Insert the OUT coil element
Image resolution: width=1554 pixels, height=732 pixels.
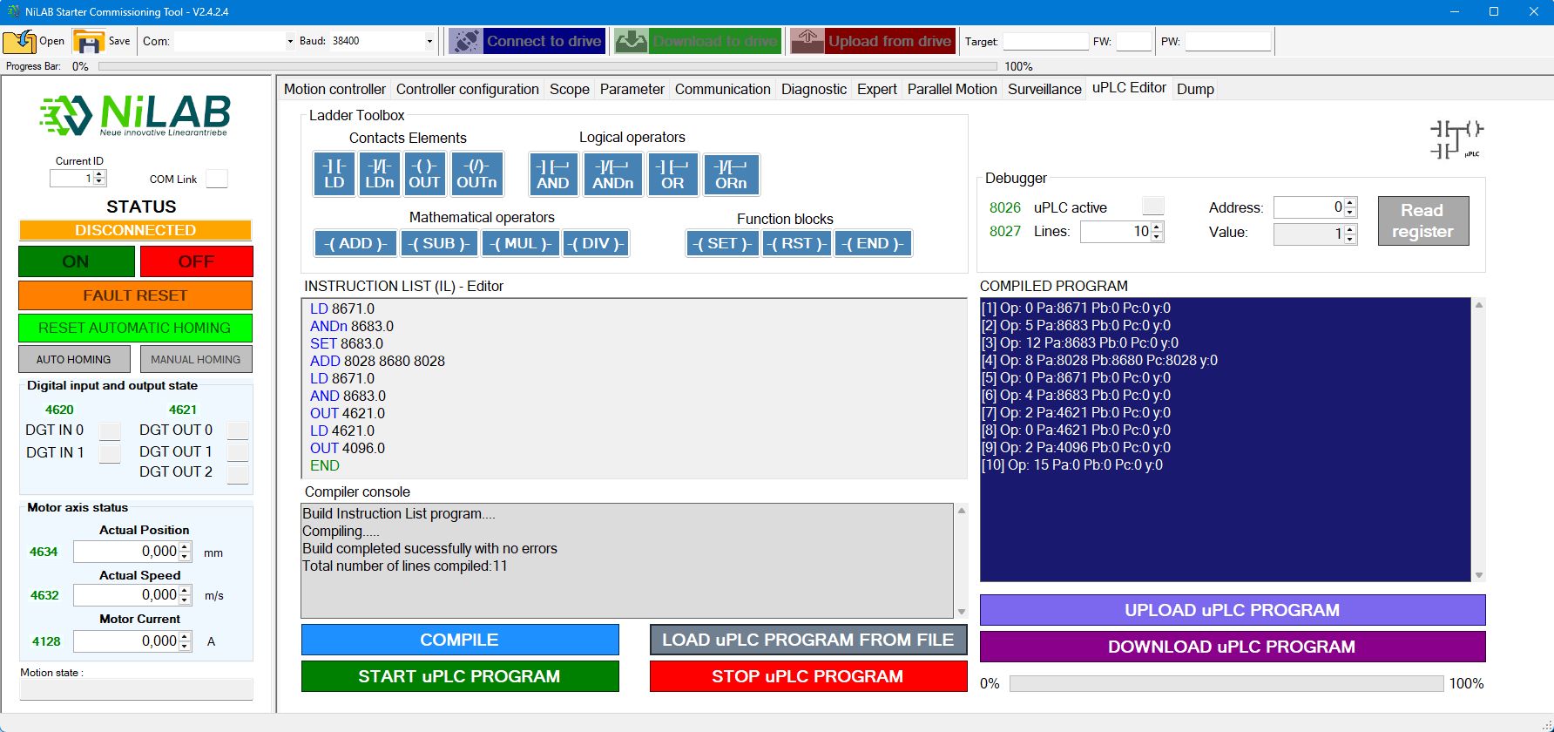[x=424, y=173]
